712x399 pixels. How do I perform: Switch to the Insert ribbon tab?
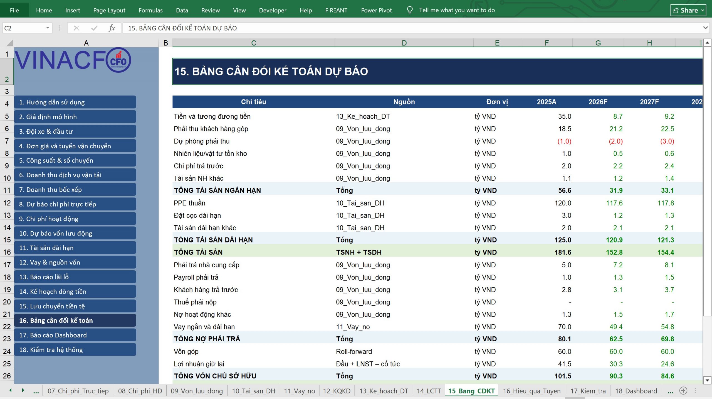tap(73, 10)
